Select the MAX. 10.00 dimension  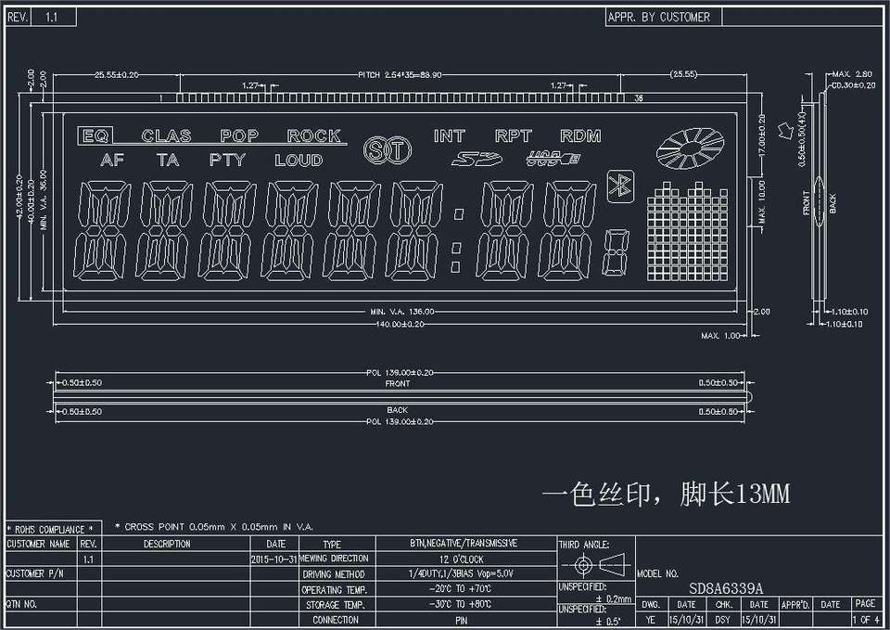click(x=762, y=201)
